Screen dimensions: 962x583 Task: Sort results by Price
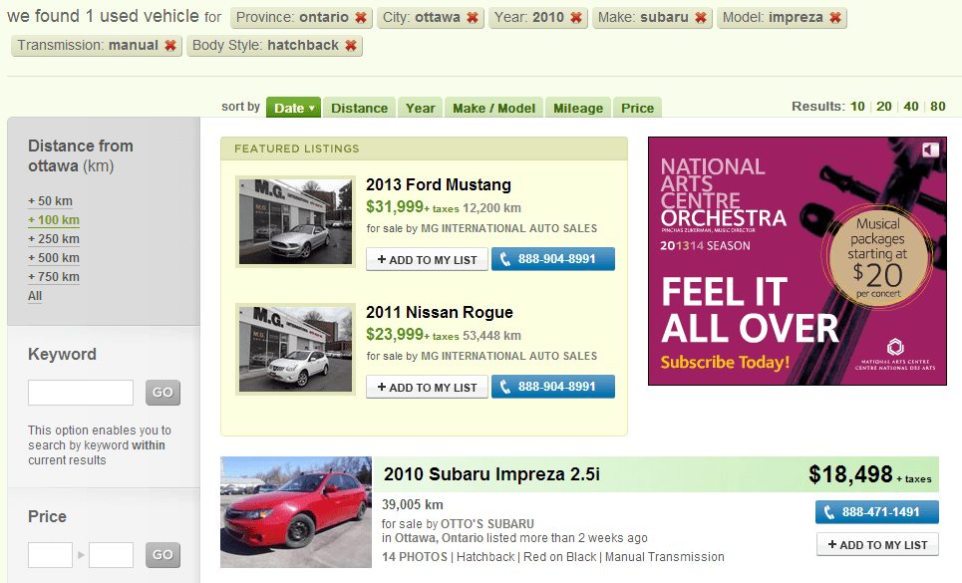[637, 108]
